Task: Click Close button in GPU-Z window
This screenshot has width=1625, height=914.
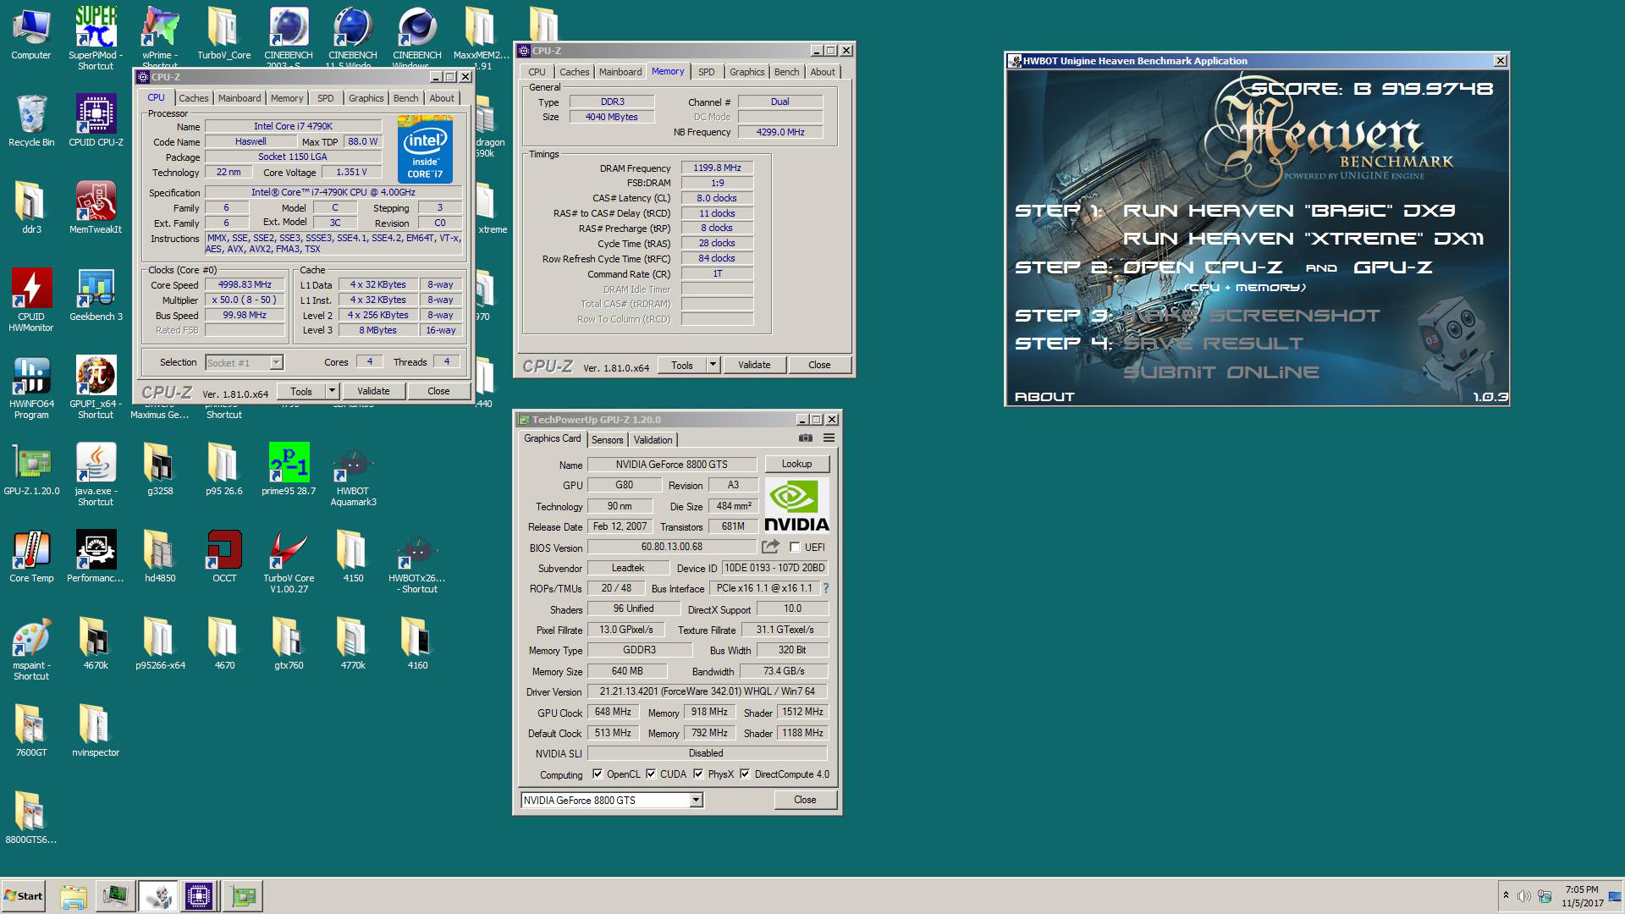Action: point(805,800)
